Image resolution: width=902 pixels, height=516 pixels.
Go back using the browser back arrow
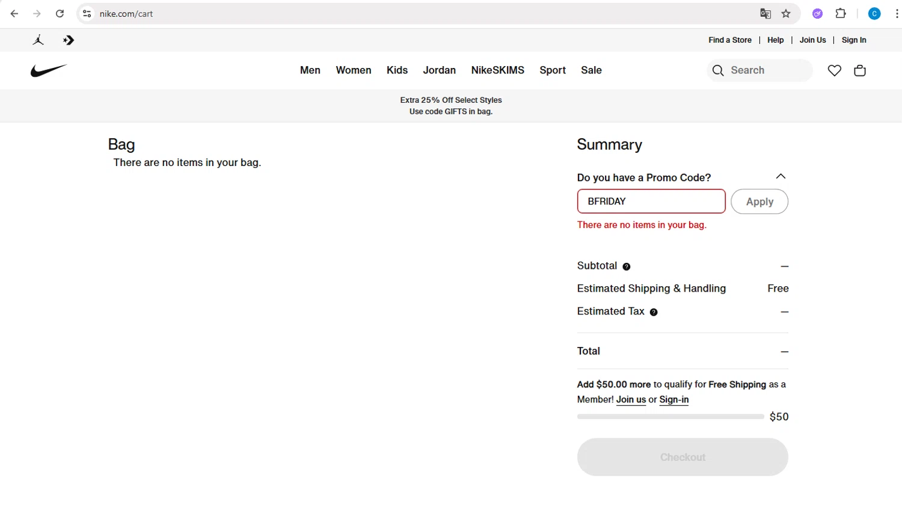14,13
